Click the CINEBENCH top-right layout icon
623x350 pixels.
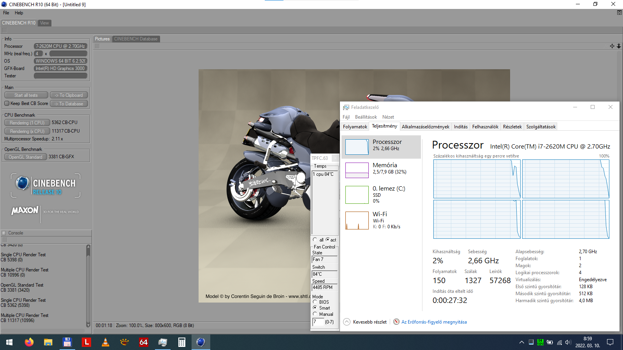point(619,13)
